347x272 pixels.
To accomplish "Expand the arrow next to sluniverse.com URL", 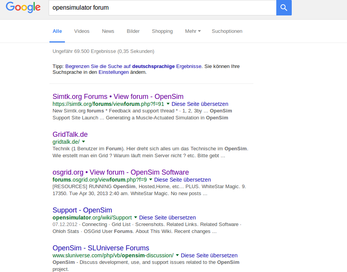I will pyautogui.click(x=177, y=255).
